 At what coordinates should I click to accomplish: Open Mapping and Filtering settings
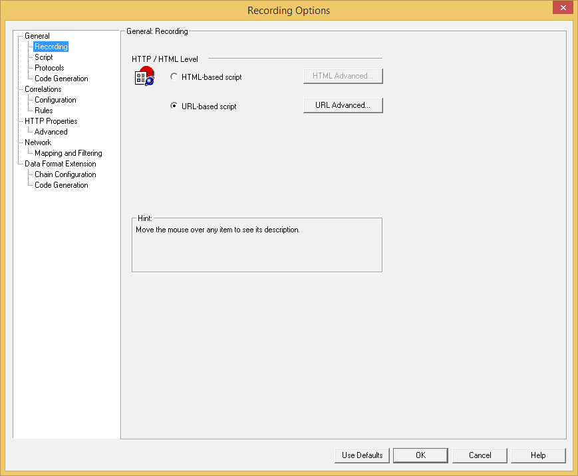69,153
